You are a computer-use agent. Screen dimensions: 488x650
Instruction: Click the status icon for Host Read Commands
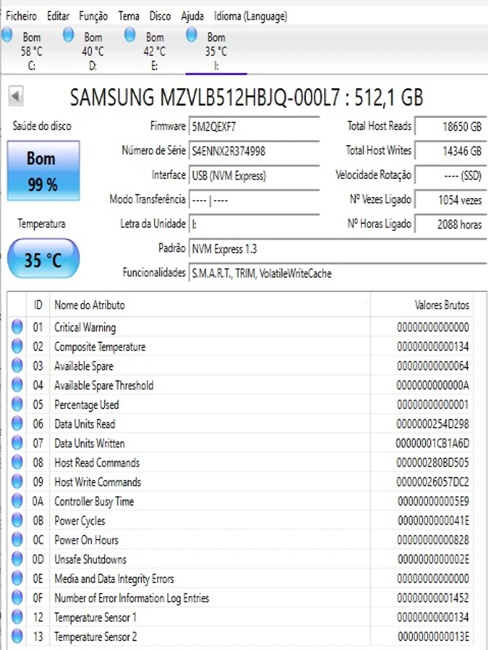click(x=17, y=462)
